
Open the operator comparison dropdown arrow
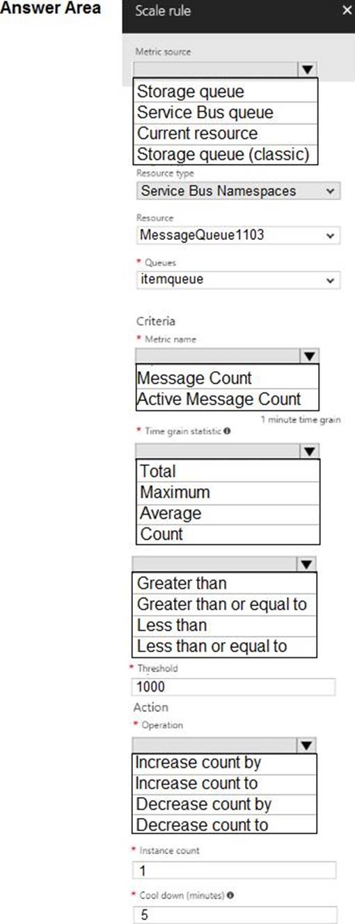[307, 564]
